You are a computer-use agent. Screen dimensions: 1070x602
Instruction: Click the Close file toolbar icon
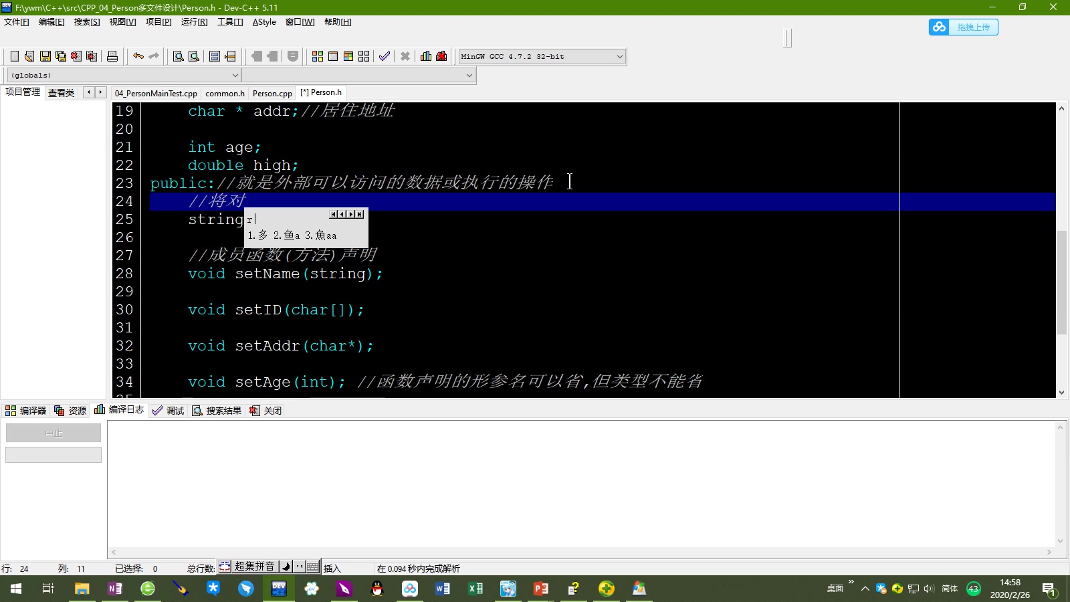pyautogui.click(x=76, y=56)
